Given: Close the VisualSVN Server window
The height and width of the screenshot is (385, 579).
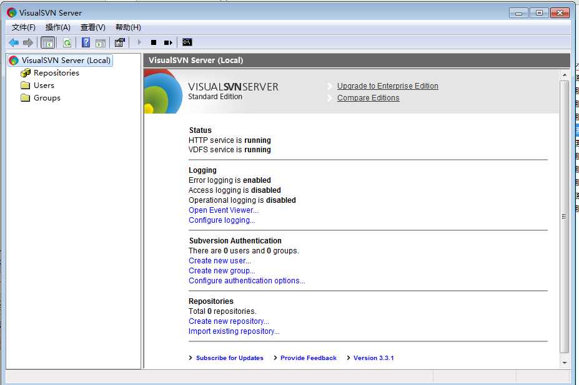Looking at the screenshot, I should (560, 13).
